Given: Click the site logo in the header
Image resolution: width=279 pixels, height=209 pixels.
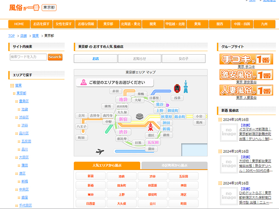Looking at the screenshot, I should click(24, 7).
